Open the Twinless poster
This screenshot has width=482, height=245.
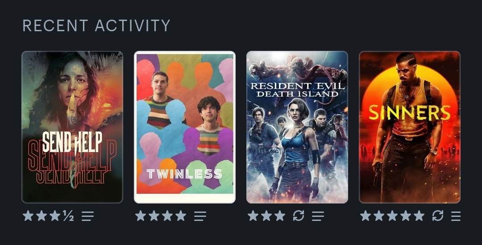tap(185, 127)
